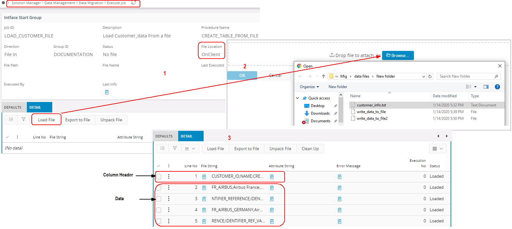512x229 pixels.
Task: Click the Last Info note icon
Action: pos(107,92)
